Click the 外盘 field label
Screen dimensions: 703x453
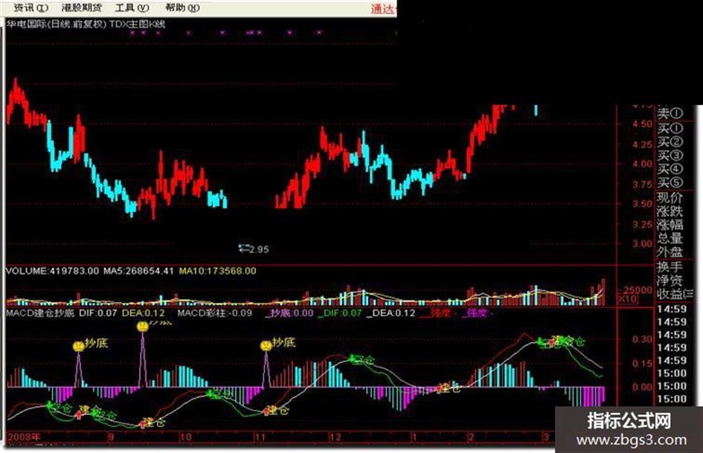pyautogui.click(x=670, y=251)
